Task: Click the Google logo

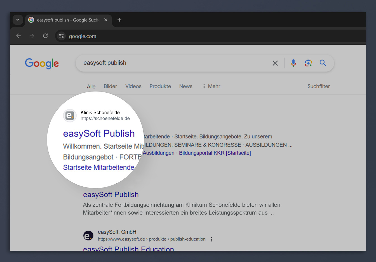Action: [42, 64]
